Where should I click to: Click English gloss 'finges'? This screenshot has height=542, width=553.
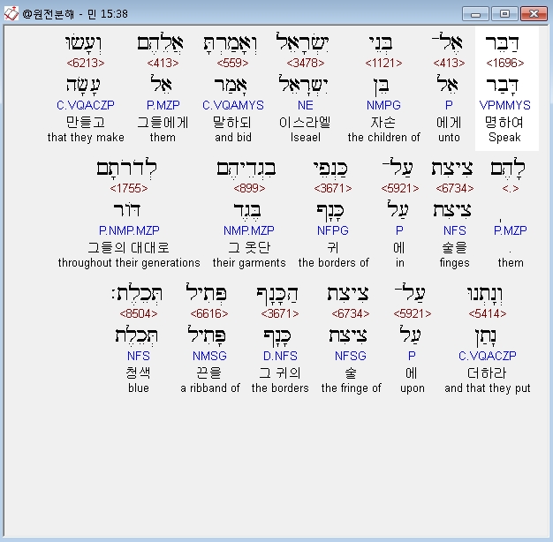(x=455, y=262)
